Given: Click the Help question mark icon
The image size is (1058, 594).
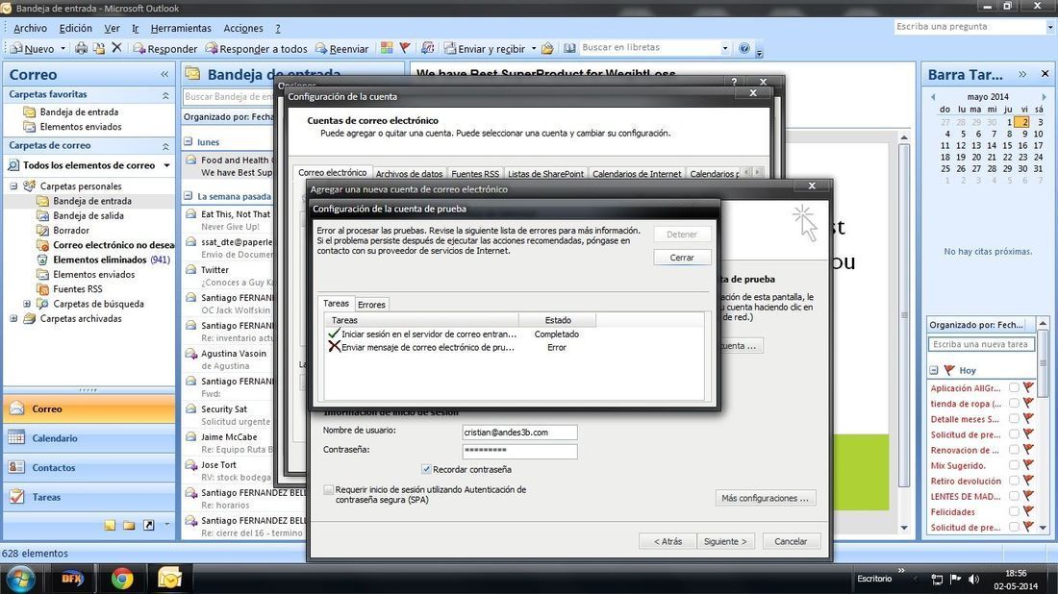Looking at the screenshot, I should click(744, 48).
